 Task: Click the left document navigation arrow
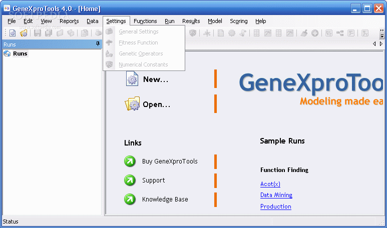point(374,44)
